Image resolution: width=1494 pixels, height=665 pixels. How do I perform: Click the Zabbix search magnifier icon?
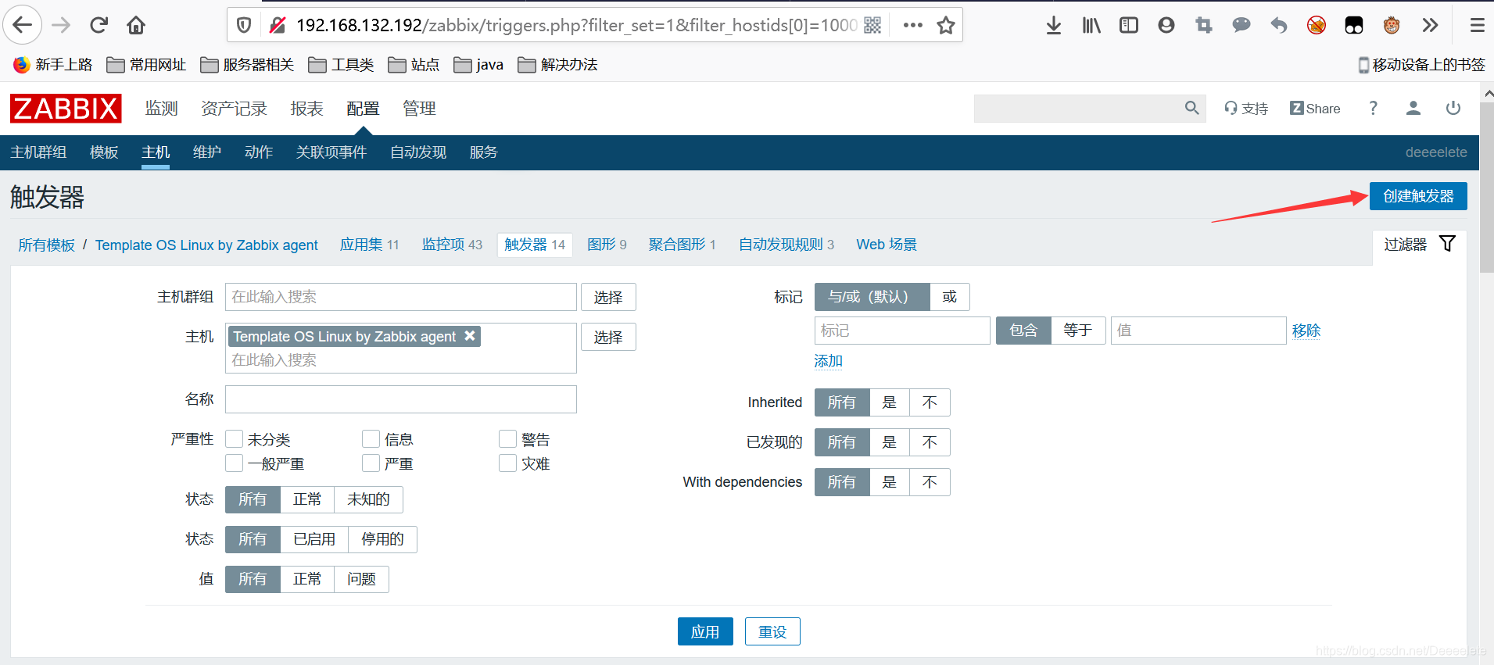[x=1191, y=108]
